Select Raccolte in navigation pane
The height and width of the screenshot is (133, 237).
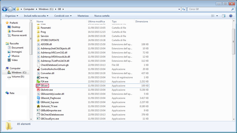coord(14,44)
